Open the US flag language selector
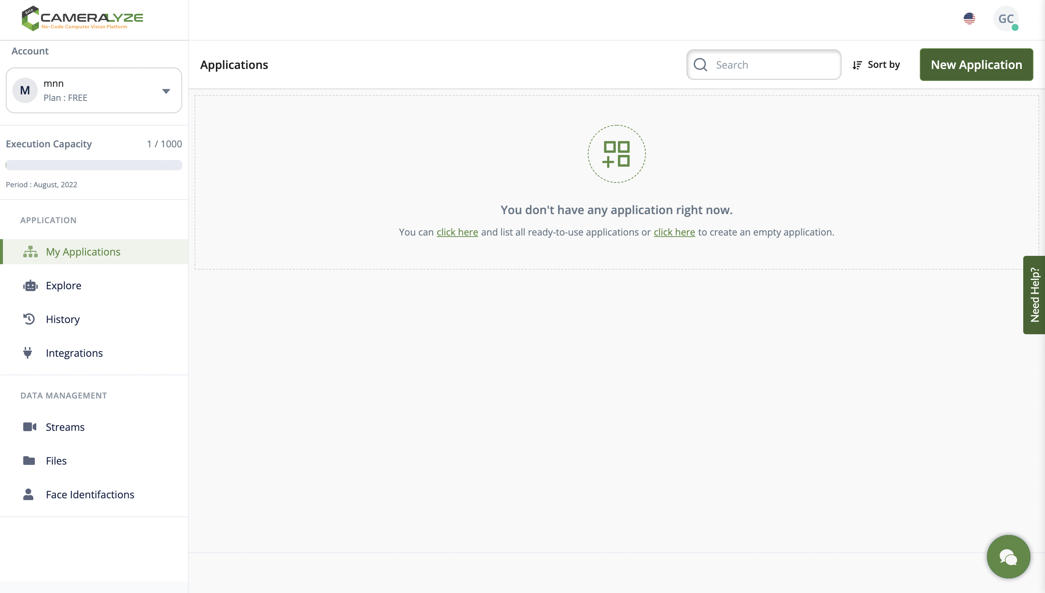The width and height of the screenshot is (1045, 593). (969, 19)
